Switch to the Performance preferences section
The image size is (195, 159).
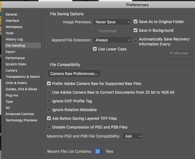coord(15,58)
